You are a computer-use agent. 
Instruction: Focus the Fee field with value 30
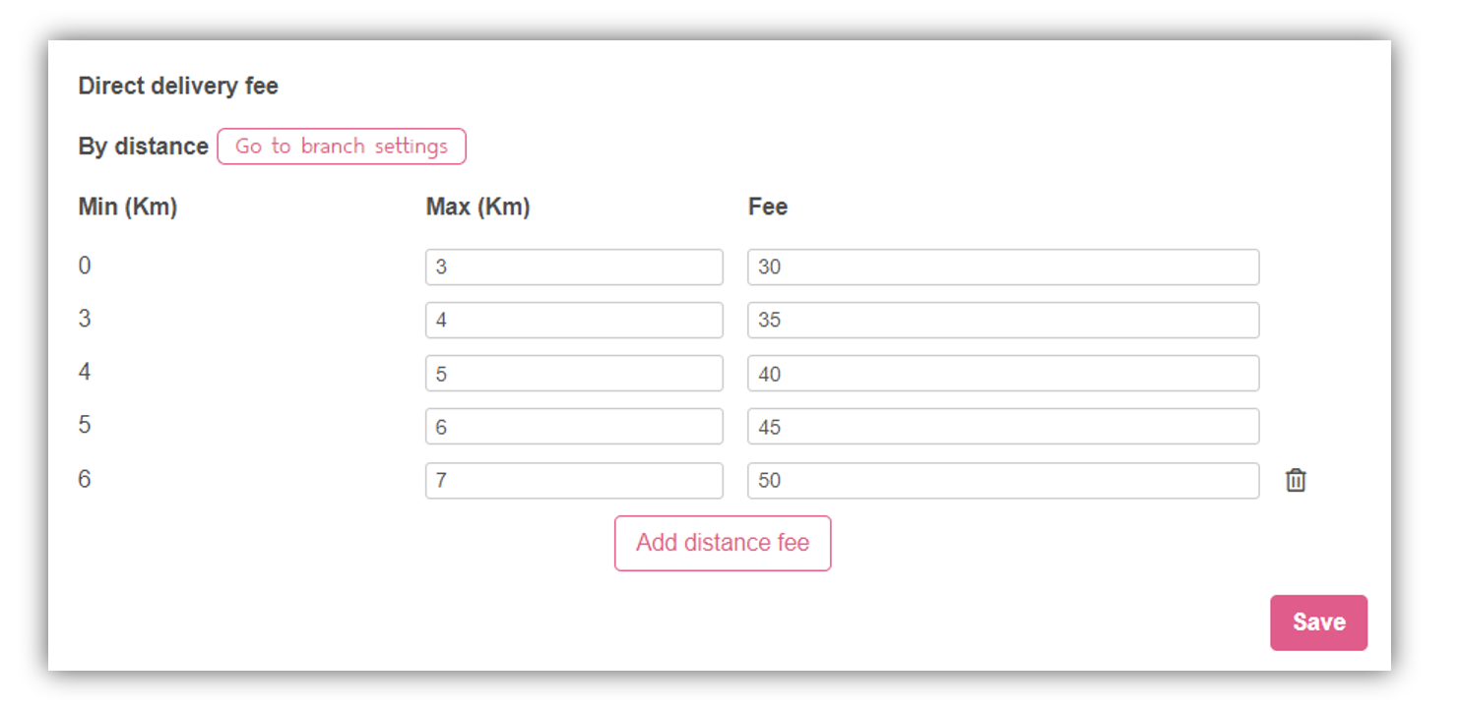[x=1003, y=267]
